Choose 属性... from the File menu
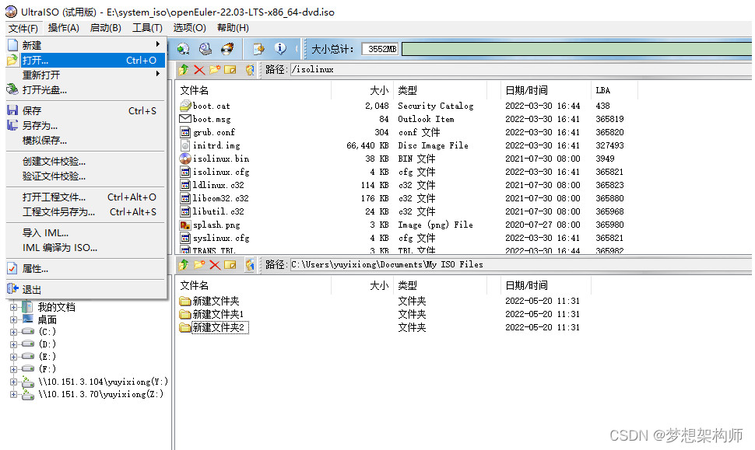 (x=86, y=269)
